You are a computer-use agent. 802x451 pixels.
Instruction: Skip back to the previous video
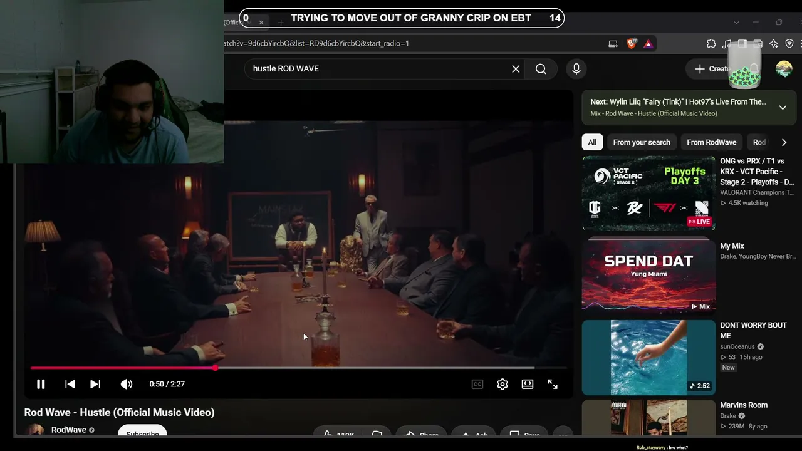pos(70,384)
